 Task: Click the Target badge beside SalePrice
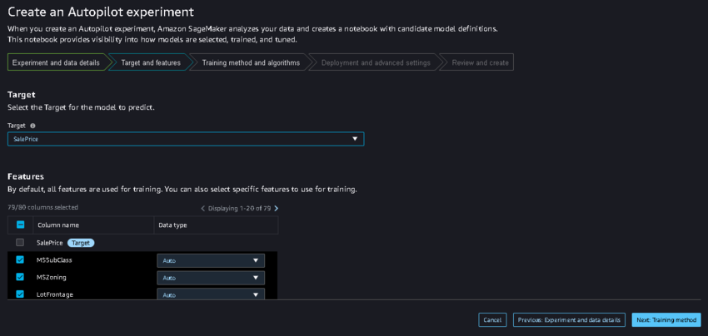tap(81, 243)
